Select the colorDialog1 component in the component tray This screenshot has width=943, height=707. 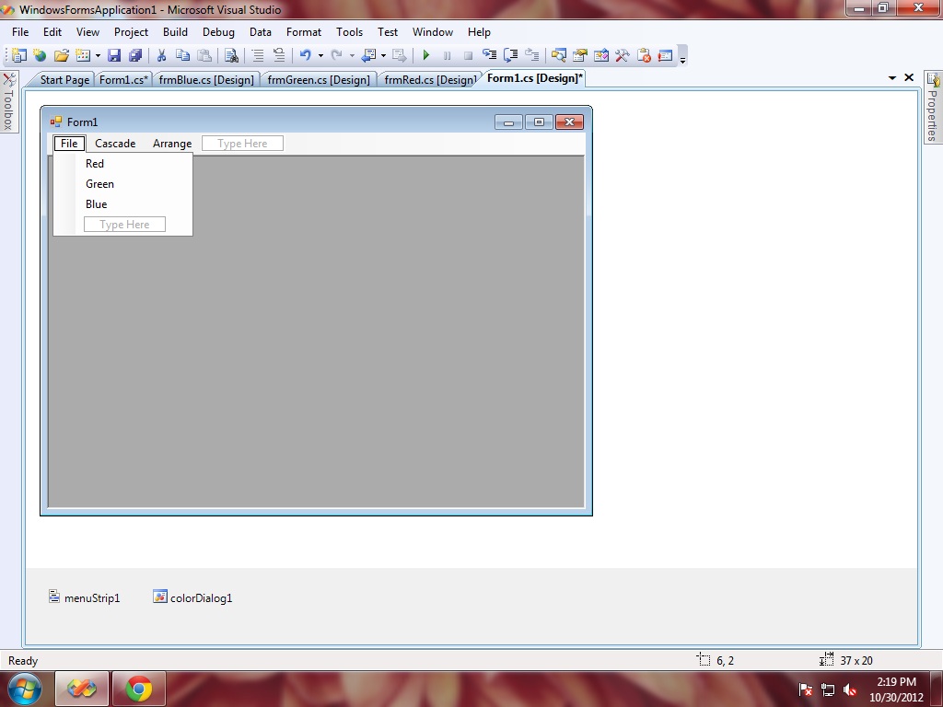click(192, 597)
